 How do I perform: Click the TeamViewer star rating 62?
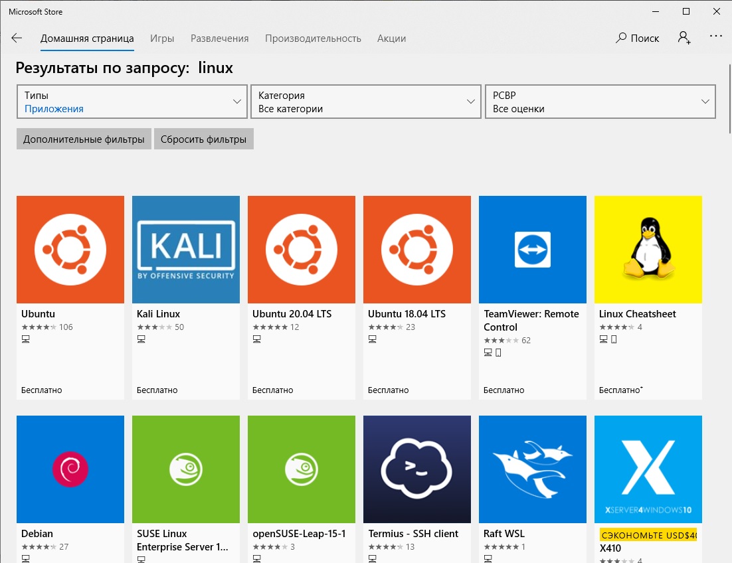tap(507, 340)
